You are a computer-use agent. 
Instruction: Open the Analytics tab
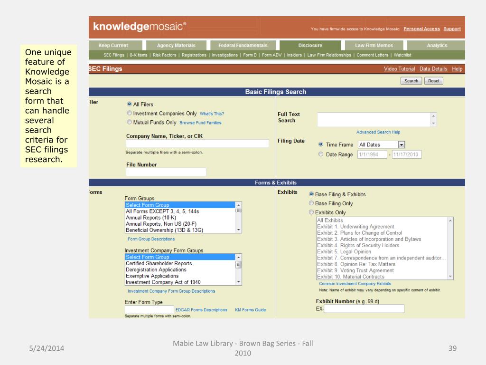(437, 45)
